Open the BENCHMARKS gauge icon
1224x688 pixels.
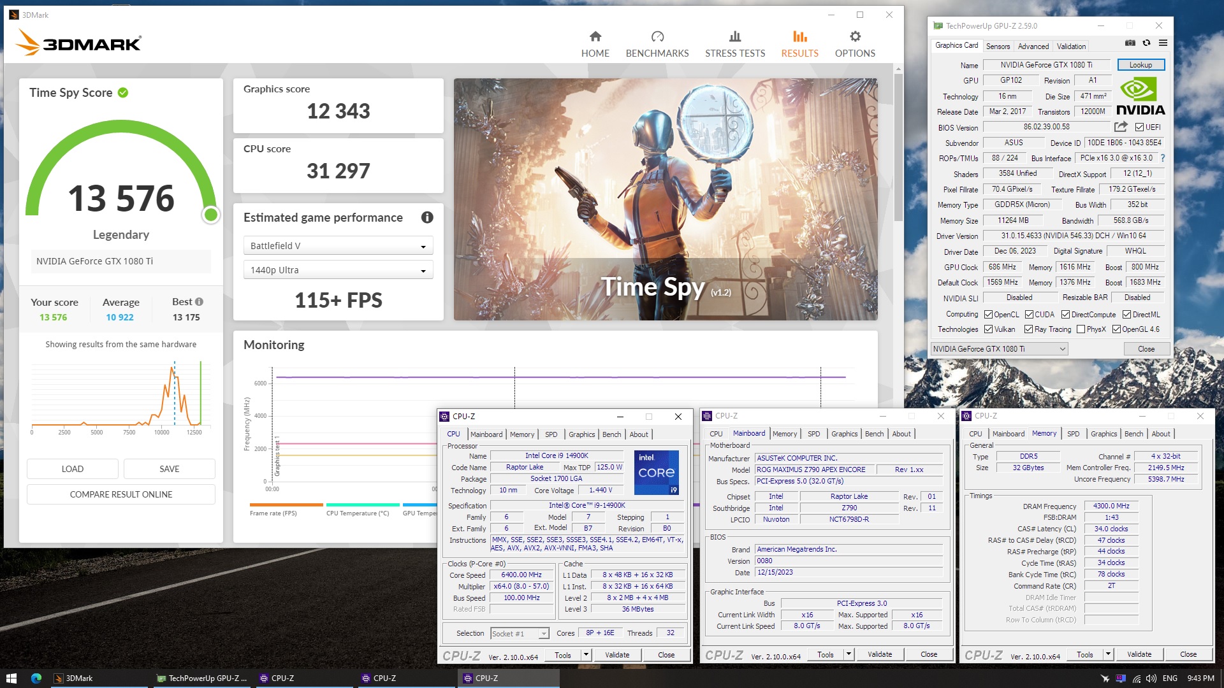[x=657, y=36]
